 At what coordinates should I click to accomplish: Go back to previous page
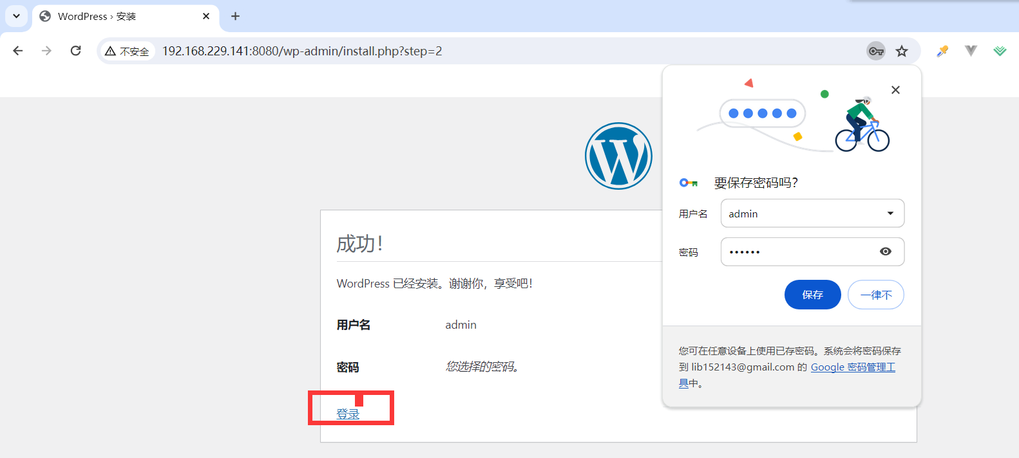[18, 51]
